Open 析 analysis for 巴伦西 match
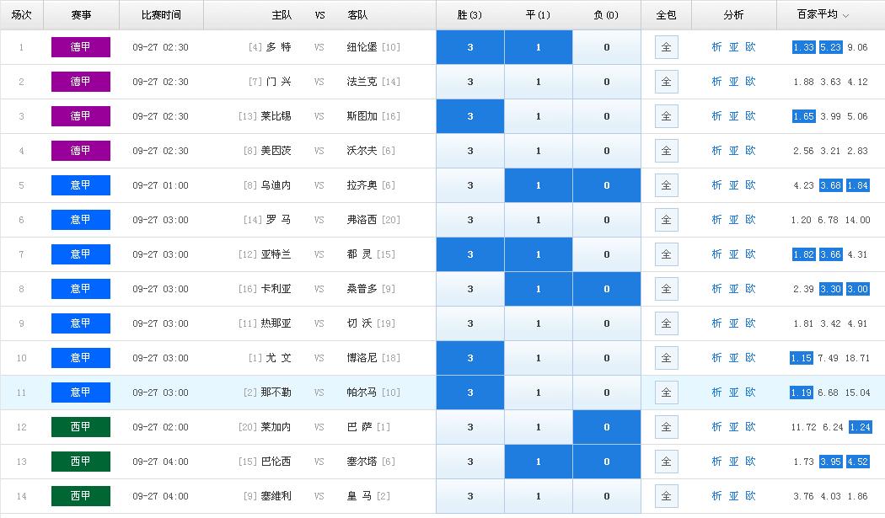 (716, 462)
